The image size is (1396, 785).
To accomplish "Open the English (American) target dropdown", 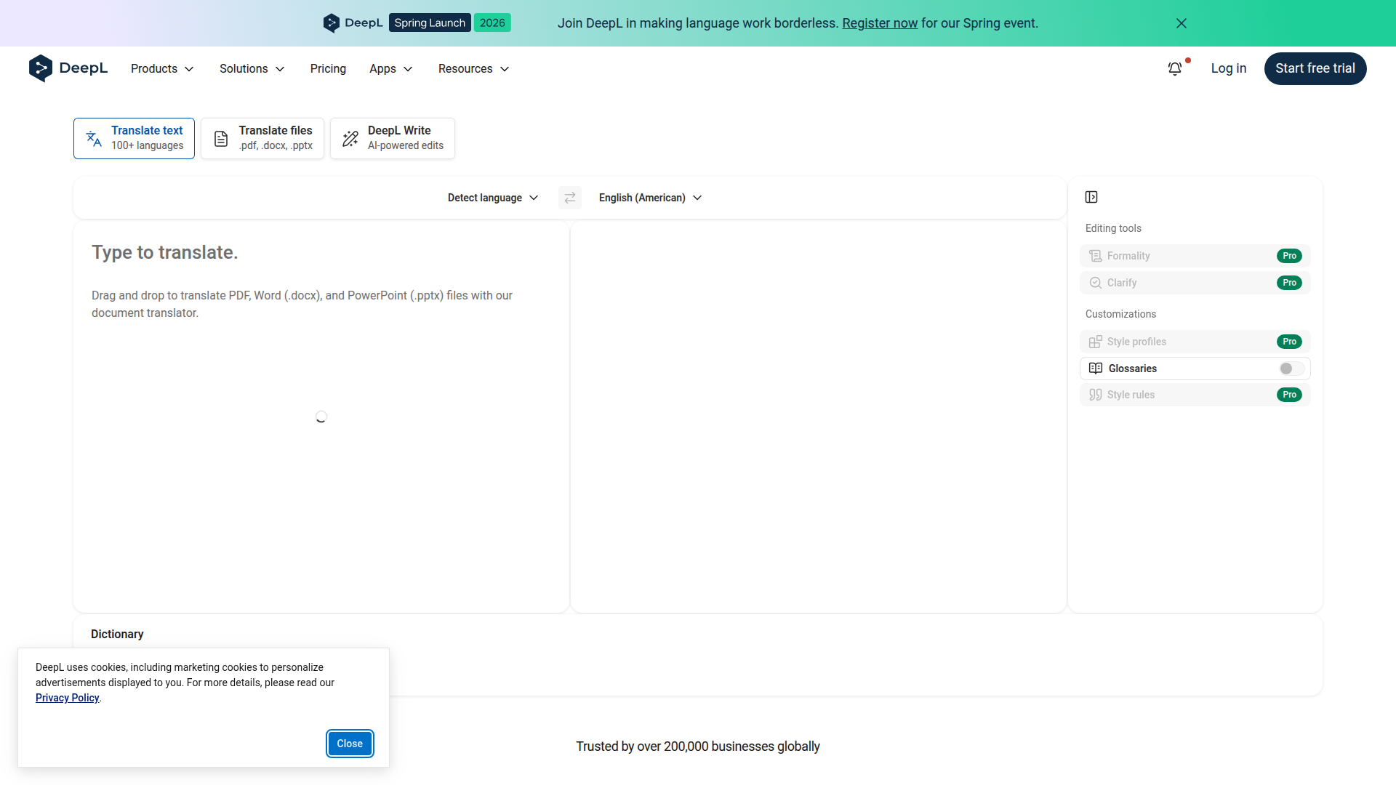I will tap(650, 198).
